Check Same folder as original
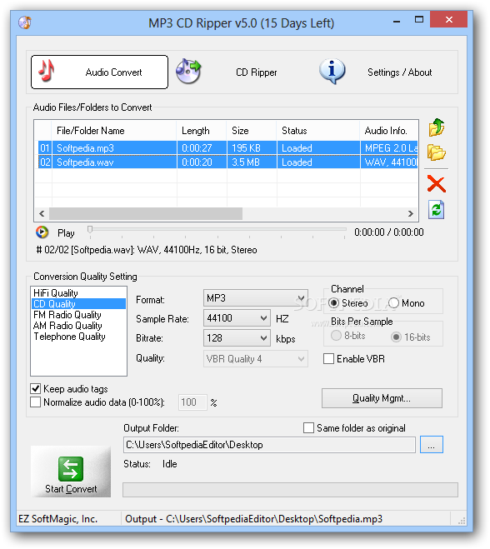Screen dimensions: 490x549 pos(354,428)
